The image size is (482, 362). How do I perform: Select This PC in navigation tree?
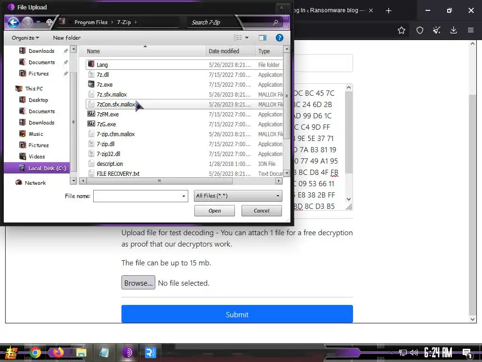point(34,89)
